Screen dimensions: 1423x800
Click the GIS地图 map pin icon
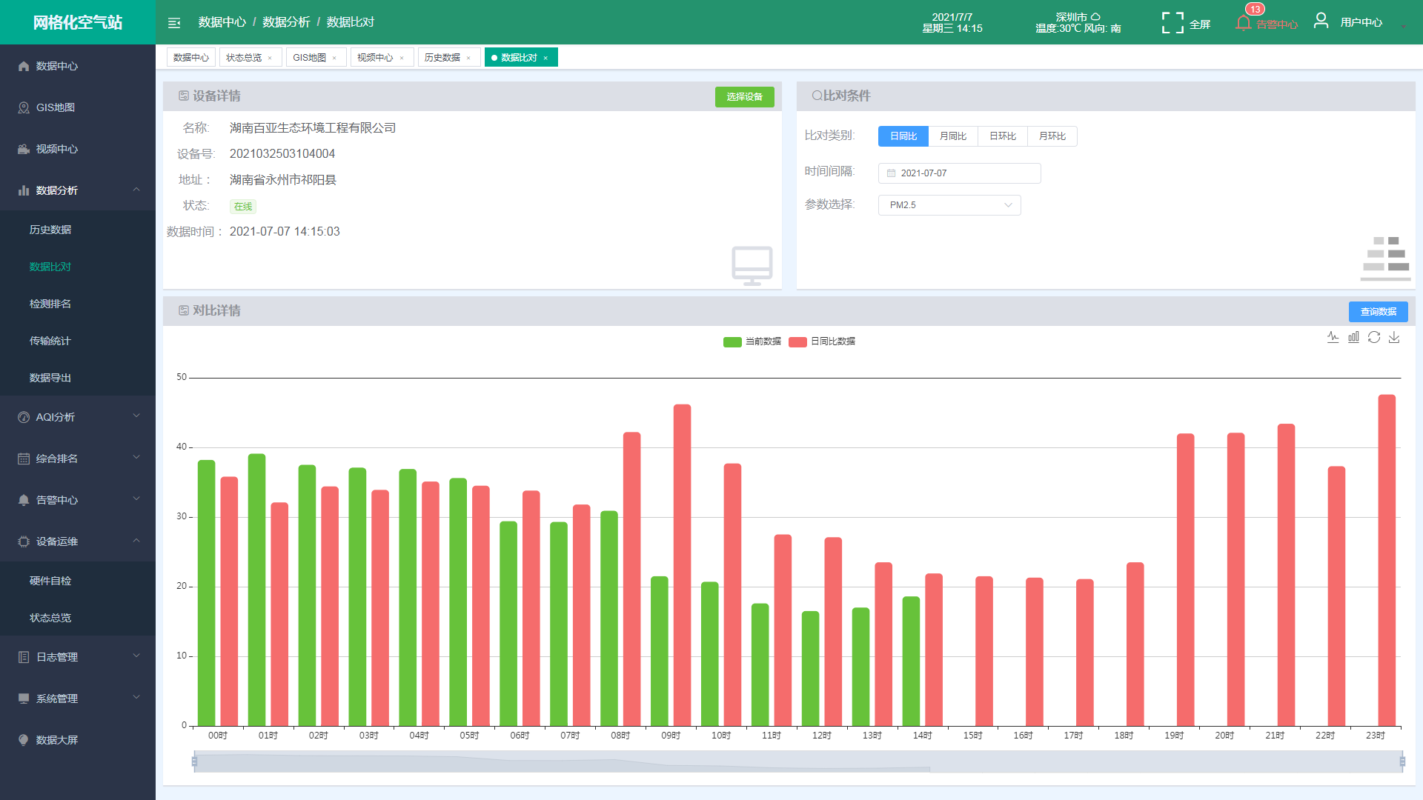(x=24, y=107)
